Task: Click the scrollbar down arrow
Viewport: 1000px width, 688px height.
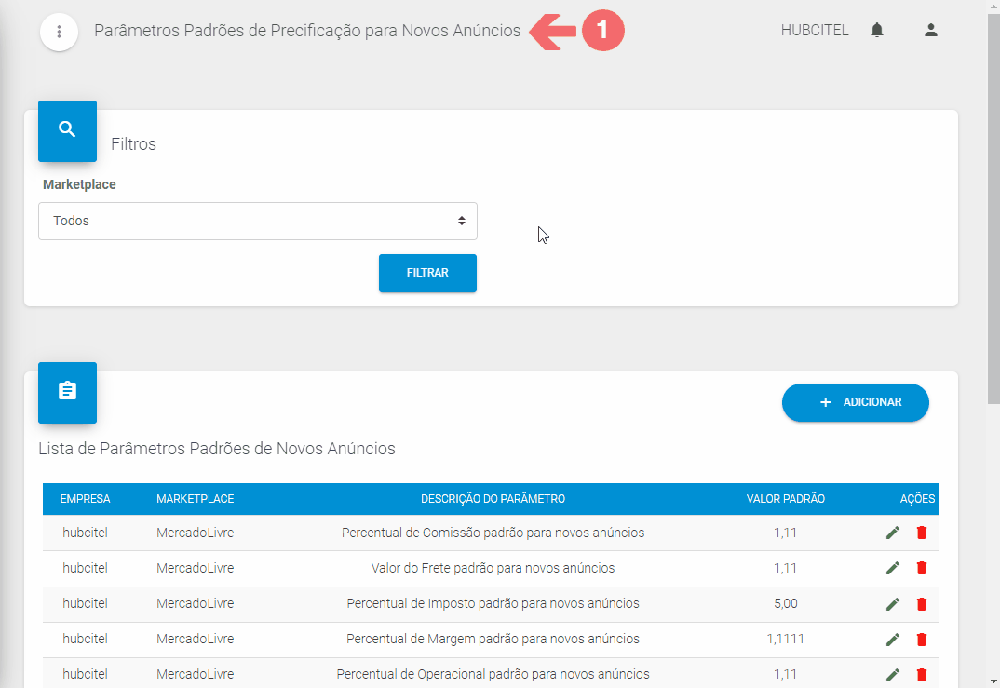Action: coord(993,681)
